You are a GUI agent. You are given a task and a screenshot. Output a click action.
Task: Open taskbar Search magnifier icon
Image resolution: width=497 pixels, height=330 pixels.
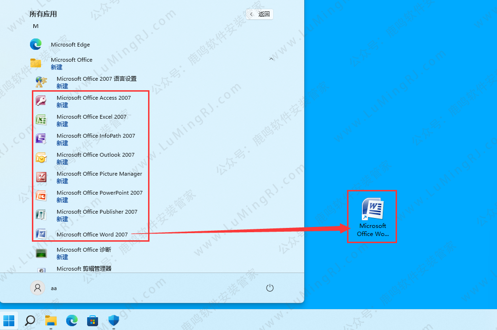pyautogui.click(x=30, y=321)
